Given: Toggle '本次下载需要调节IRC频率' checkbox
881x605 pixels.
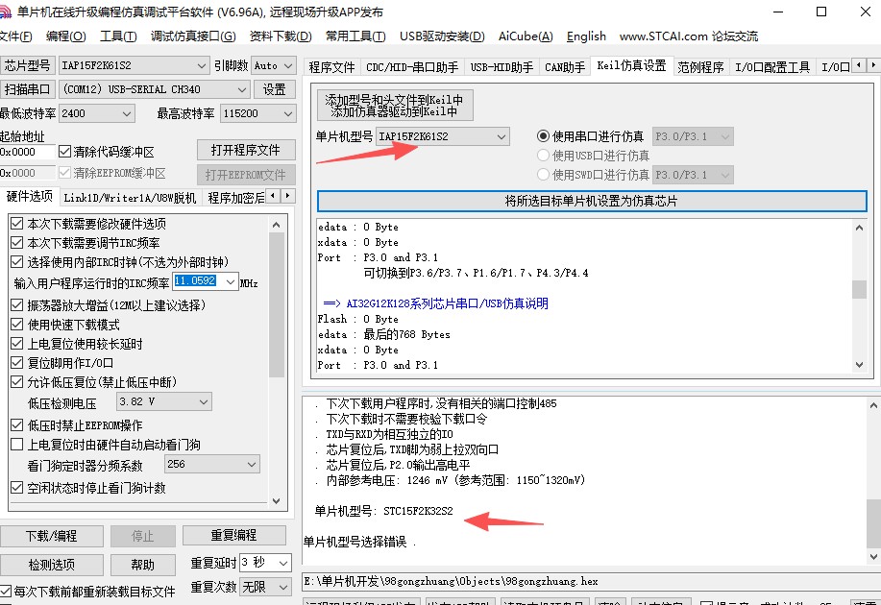Looking at the screenshot, I should coord(17,243).
